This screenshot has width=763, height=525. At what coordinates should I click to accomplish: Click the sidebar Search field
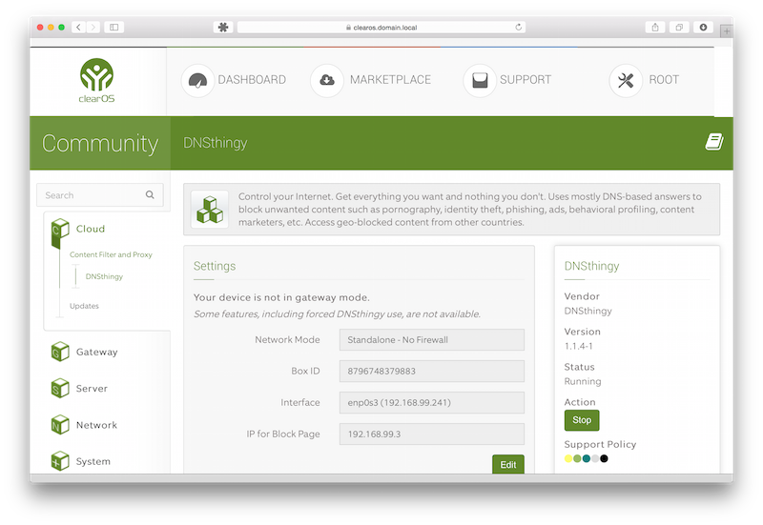[100, 195]
